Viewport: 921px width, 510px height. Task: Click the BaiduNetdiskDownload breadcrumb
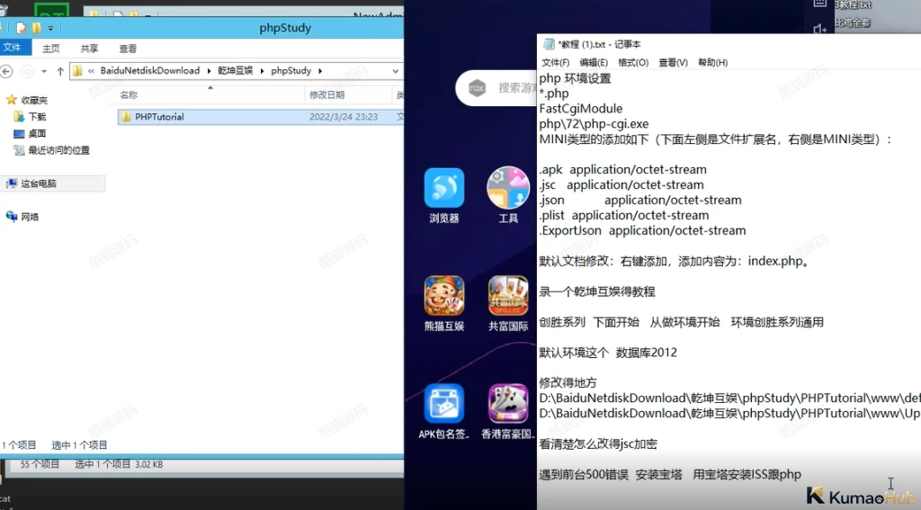(x=150, y=70)
